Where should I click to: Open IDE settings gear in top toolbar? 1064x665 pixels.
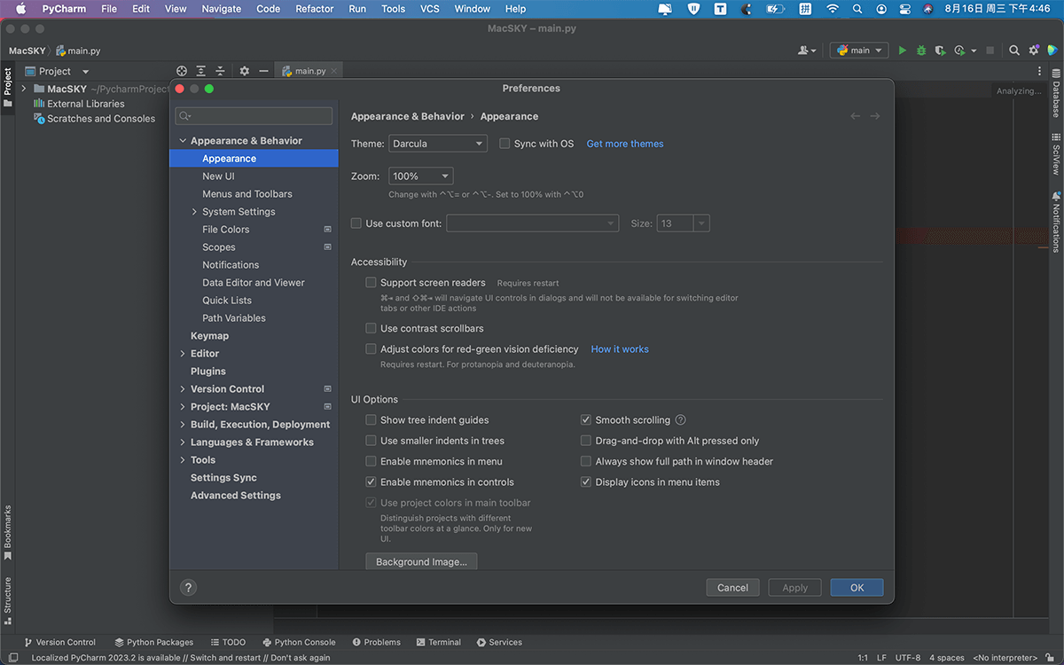coord(1033,51)
